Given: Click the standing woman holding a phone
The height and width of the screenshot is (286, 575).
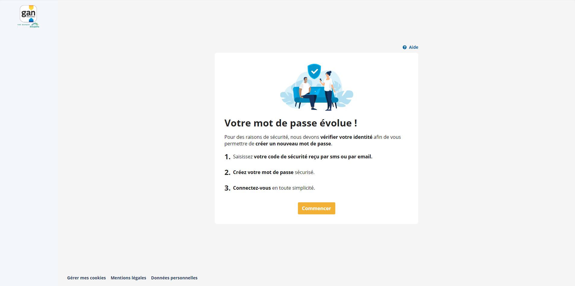Looking at the screenshot, I should pos(329,90).
